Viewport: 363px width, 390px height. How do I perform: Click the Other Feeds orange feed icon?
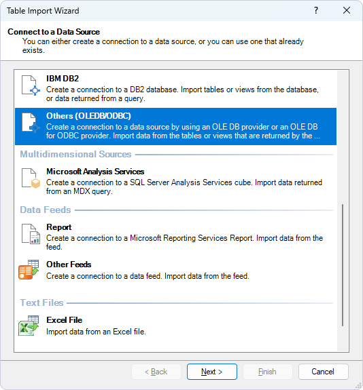click(29, 270)
